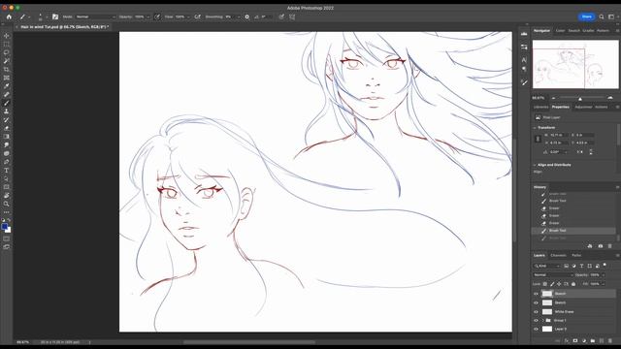This screenshot has height=349, width=621.
Task: Select the Rectangular Marquee tool
Action: (x=7, y=44)
